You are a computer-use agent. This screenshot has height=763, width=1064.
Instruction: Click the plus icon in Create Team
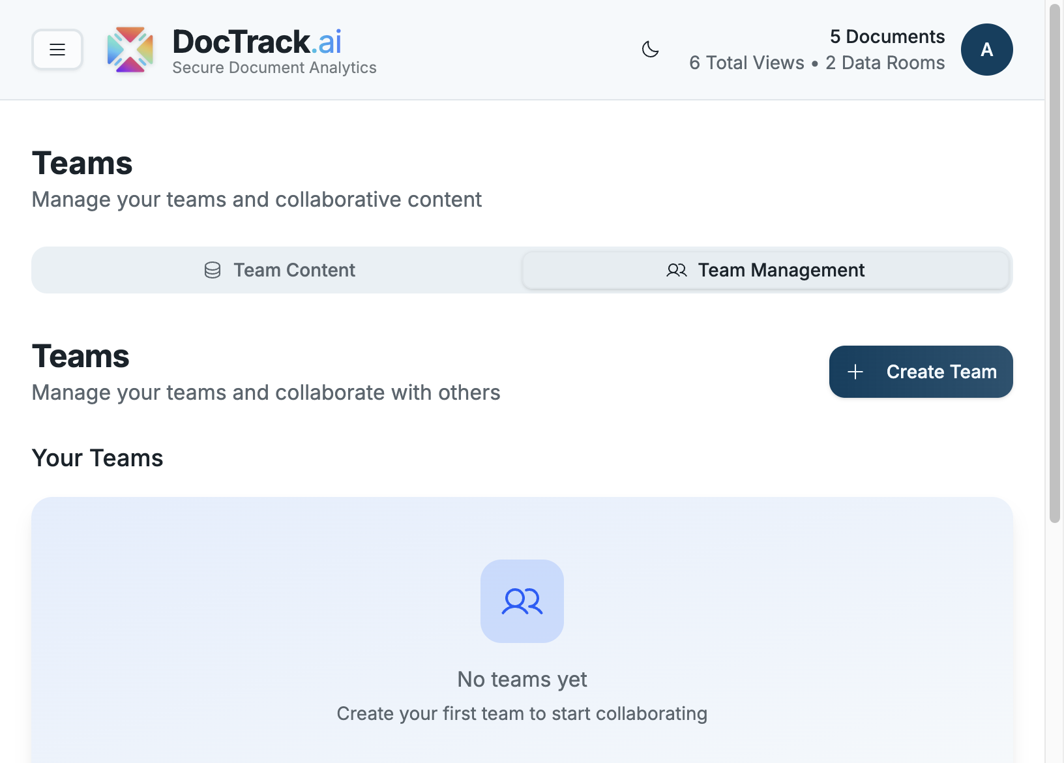[855, 372]
